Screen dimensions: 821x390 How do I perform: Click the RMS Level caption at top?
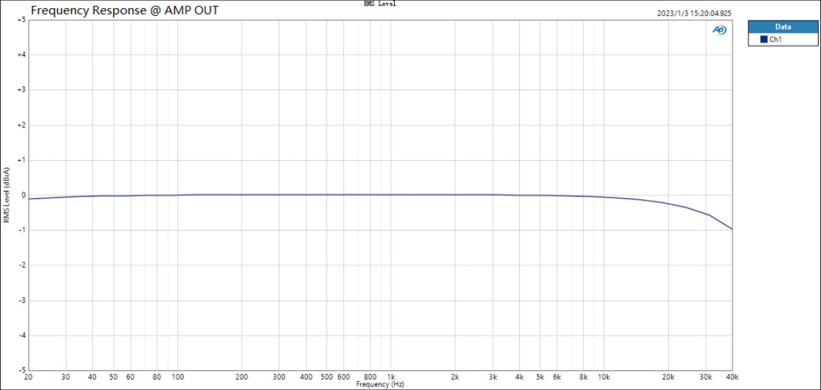pos(380,3)
